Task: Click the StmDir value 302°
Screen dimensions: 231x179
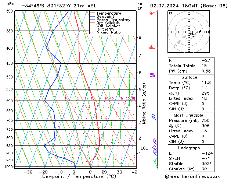Action: (x=207, y=164)
